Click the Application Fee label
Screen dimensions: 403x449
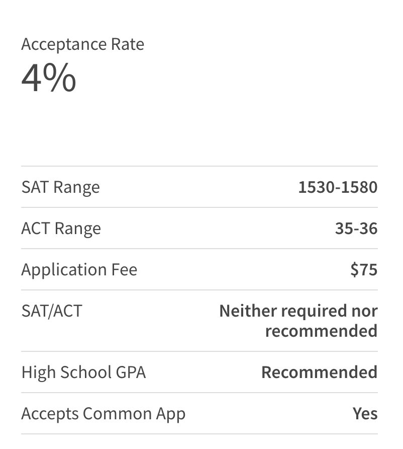point(79,270)
